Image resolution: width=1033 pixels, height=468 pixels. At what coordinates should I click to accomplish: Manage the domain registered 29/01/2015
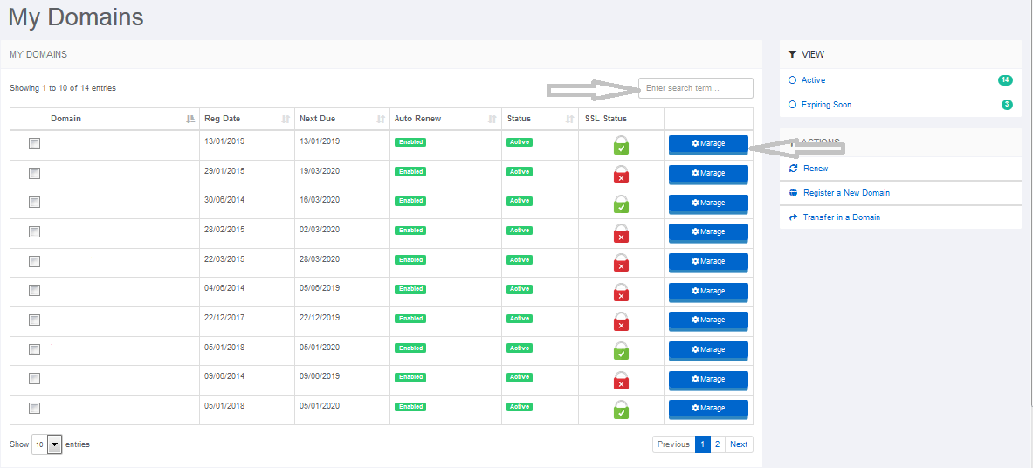pos(708,174)
